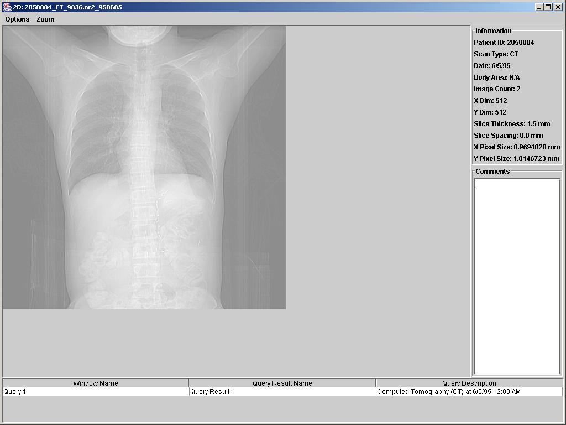The image size is (566, 425).
Task: Select the 'Query Result 1' table cell
Action: (282, 392)
